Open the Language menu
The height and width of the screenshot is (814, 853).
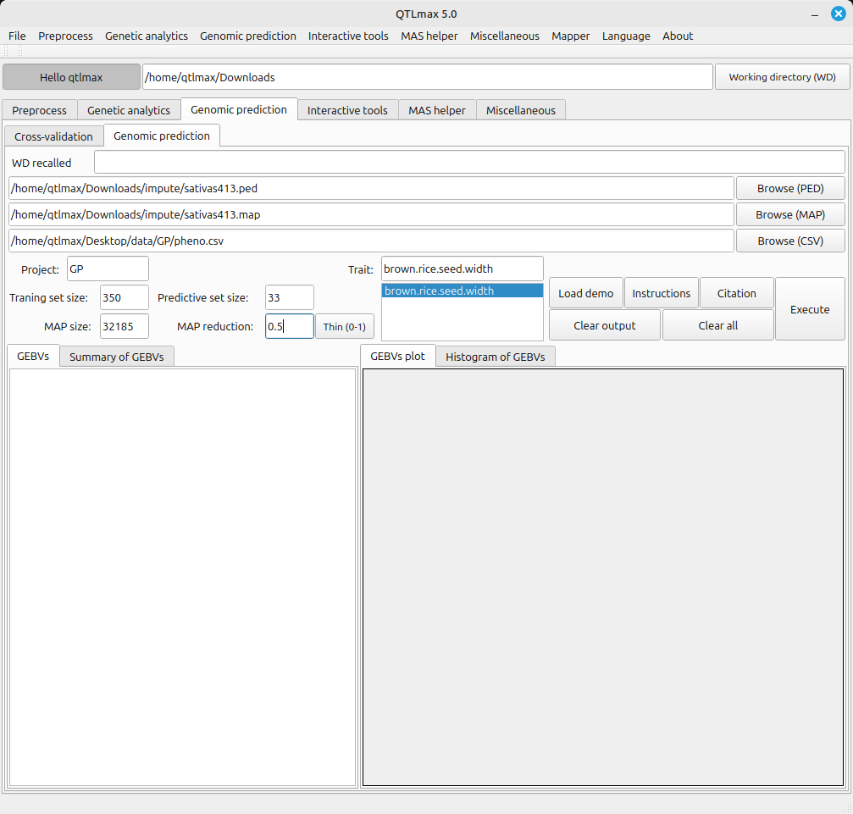click(626, 36)
